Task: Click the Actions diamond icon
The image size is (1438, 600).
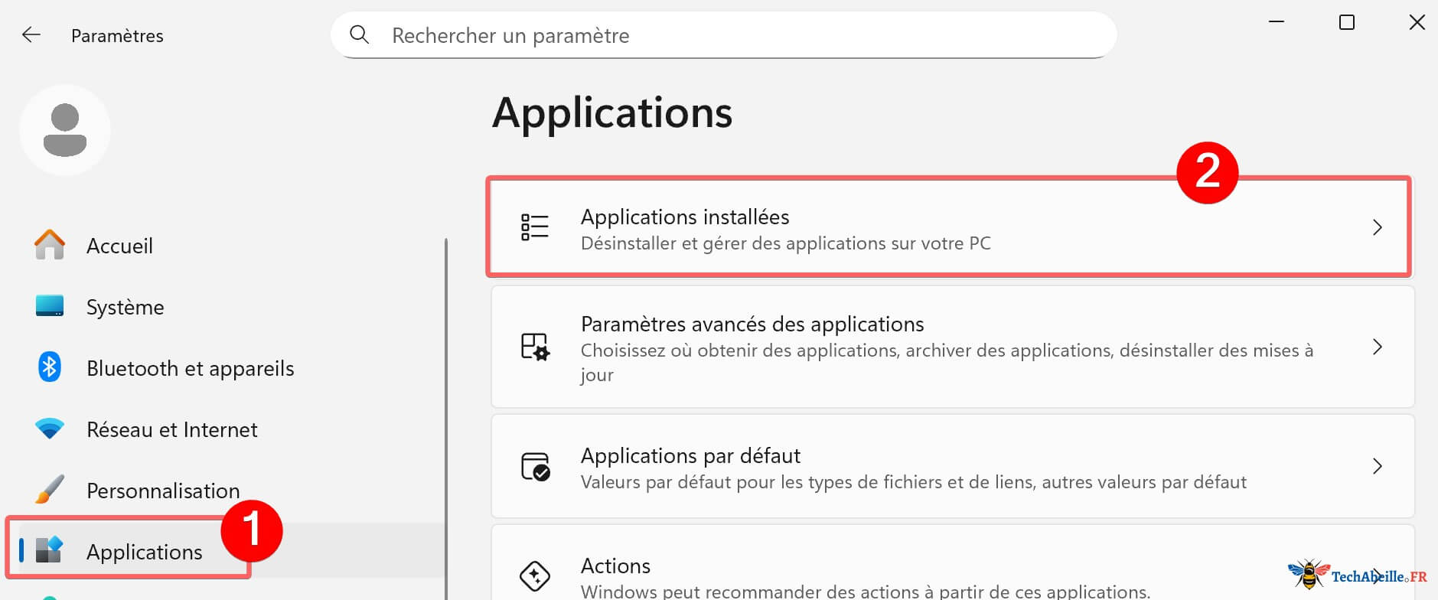Action: point(535,576)
